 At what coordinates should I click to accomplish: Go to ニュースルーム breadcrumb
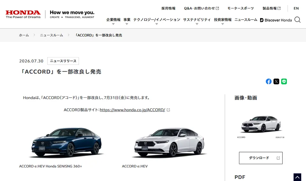click(52, 35)
